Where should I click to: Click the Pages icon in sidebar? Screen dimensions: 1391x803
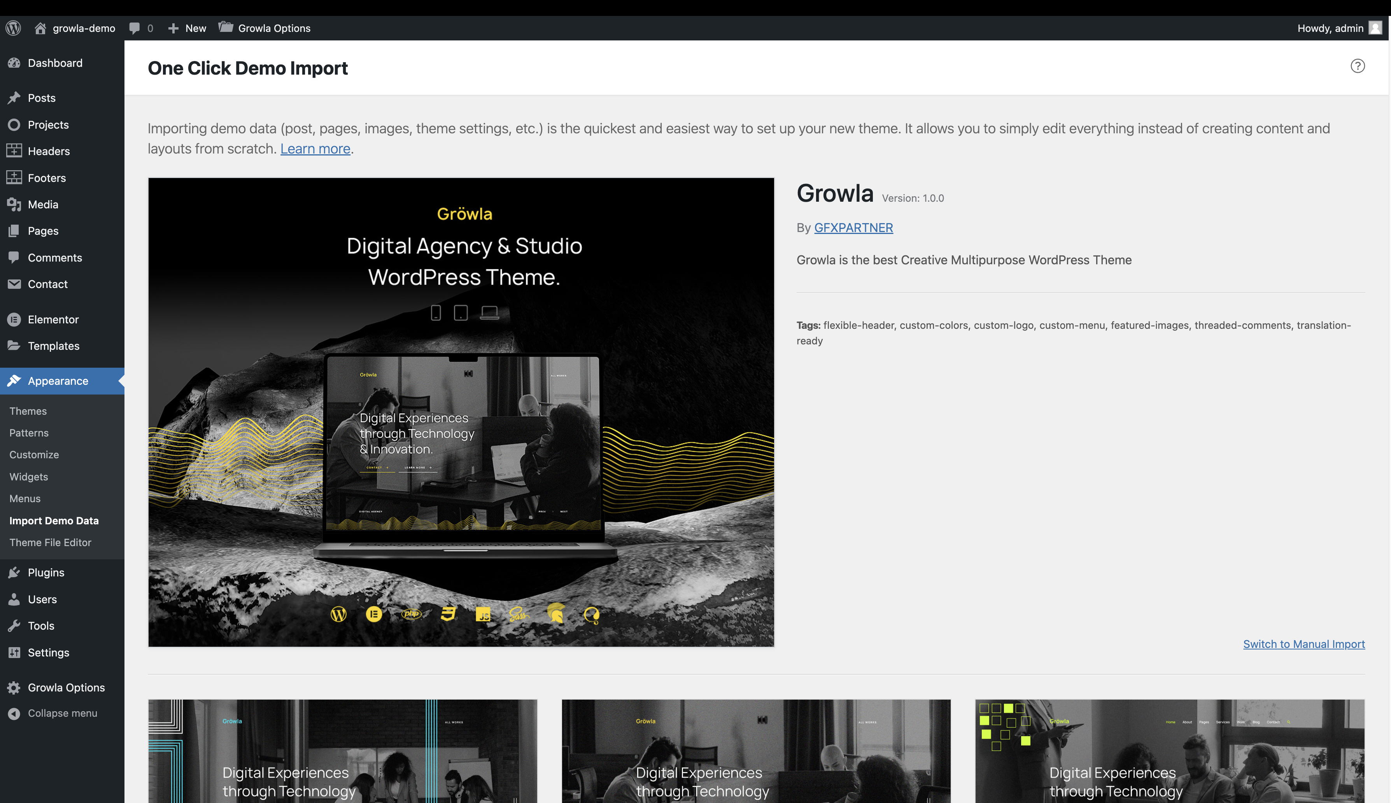click(x=14, y=230)
